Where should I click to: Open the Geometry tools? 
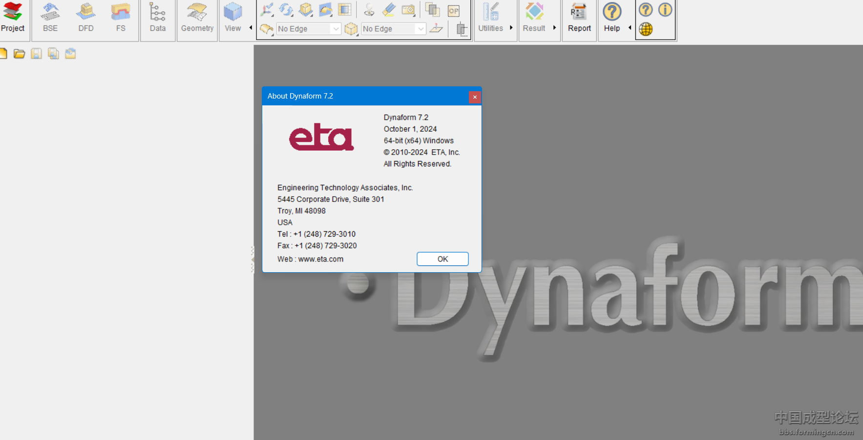(197, 18)
